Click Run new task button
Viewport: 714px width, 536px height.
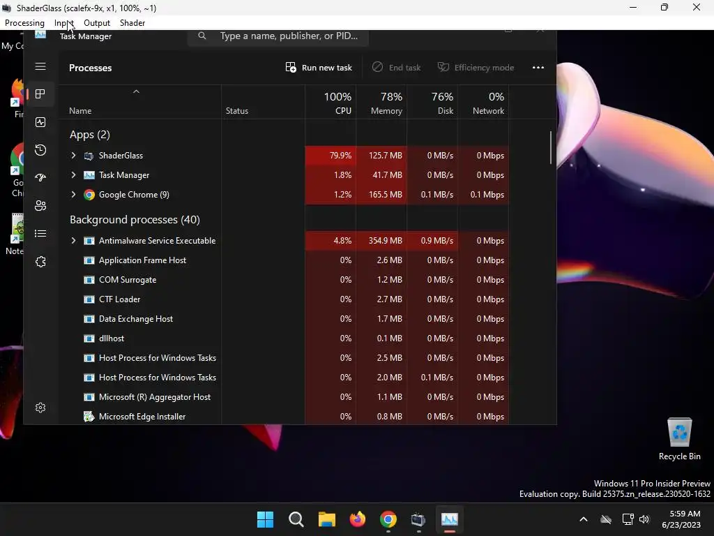pyautogui.click(x=318, y=68)
